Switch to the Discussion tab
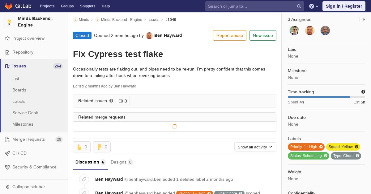The height and width of the screenshot is (194, 371). click(91, 162)
